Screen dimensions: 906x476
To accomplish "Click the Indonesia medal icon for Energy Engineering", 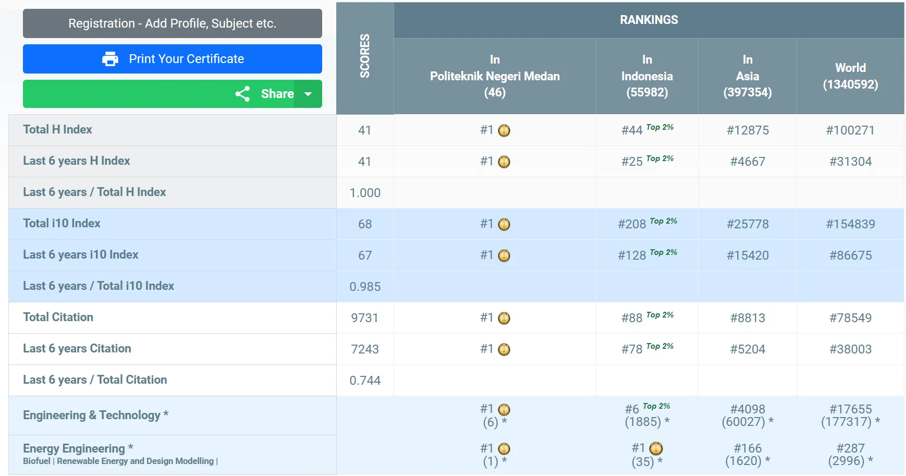I will (x=656, y=448).
